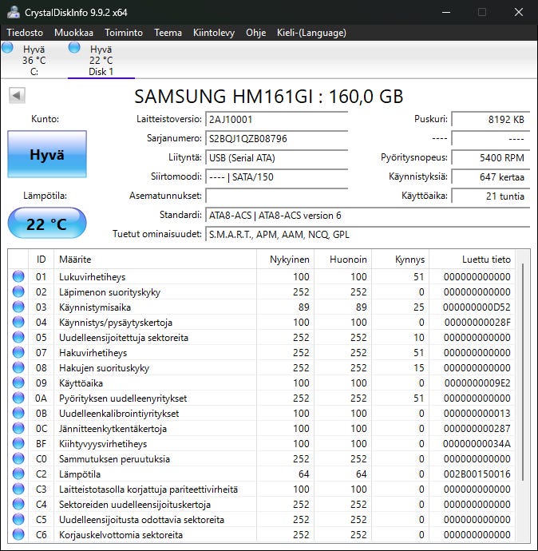Click status orb of attribute 04 Käynnistys/pysäytyskertoja
The height and width of the screenshot is (551, 538).
[x=18, y=322]
